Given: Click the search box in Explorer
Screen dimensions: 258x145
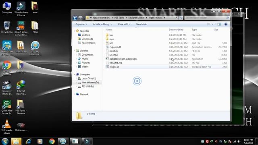Looking at the screenshot, I should 207,18.
